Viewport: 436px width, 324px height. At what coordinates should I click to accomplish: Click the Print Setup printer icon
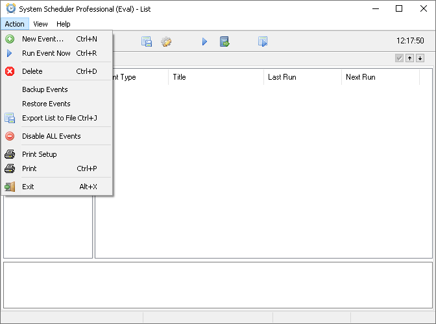point(10,154)
